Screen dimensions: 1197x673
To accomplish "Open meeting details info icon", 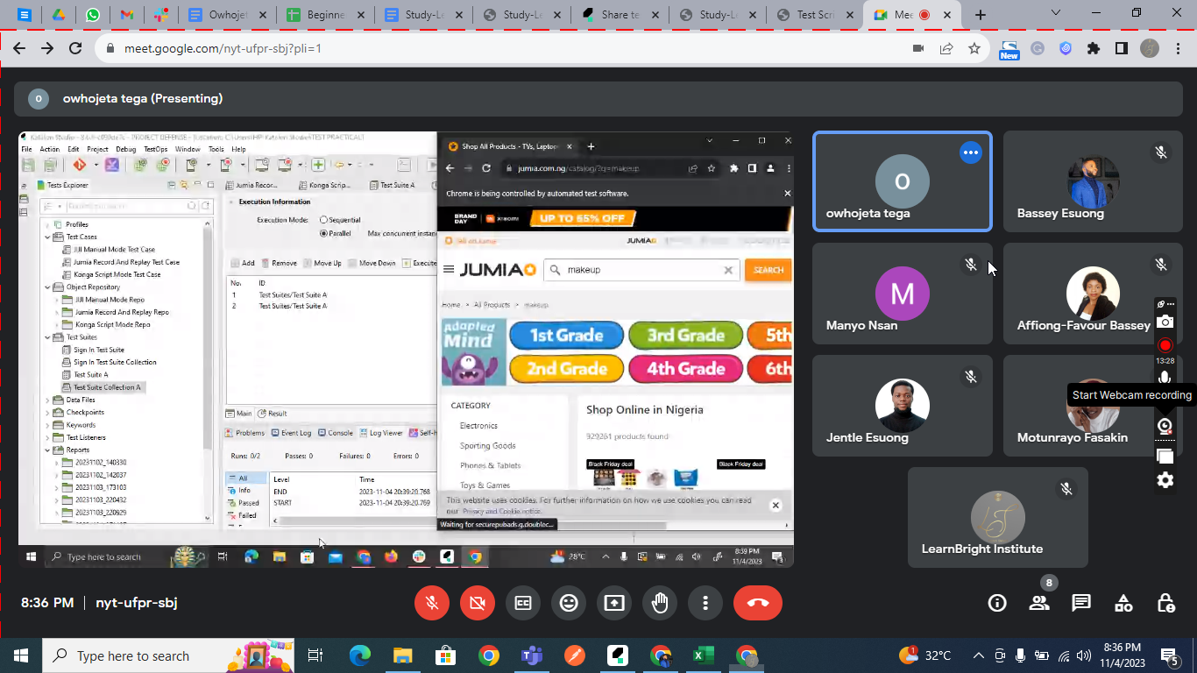I will (x=997, y=603).
